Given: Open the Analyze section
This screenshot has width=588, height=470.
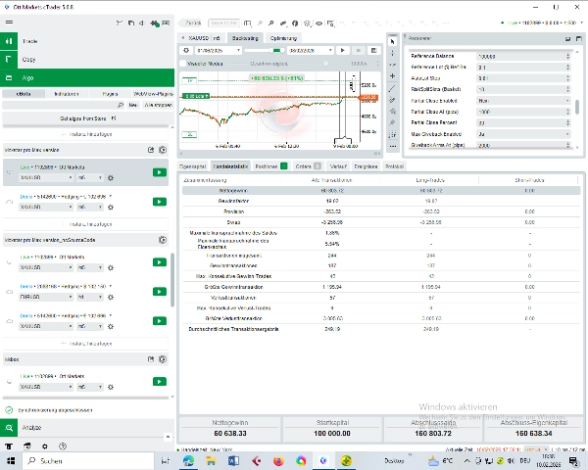Looking at the screenshot, I should pyautogui.click(x=87, y=428).
